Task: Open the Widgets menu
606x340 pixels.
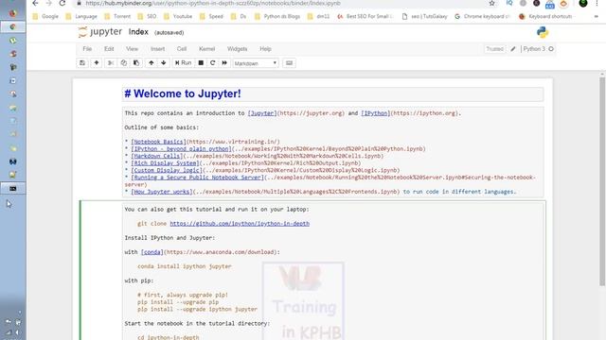Action: [238, 49]
